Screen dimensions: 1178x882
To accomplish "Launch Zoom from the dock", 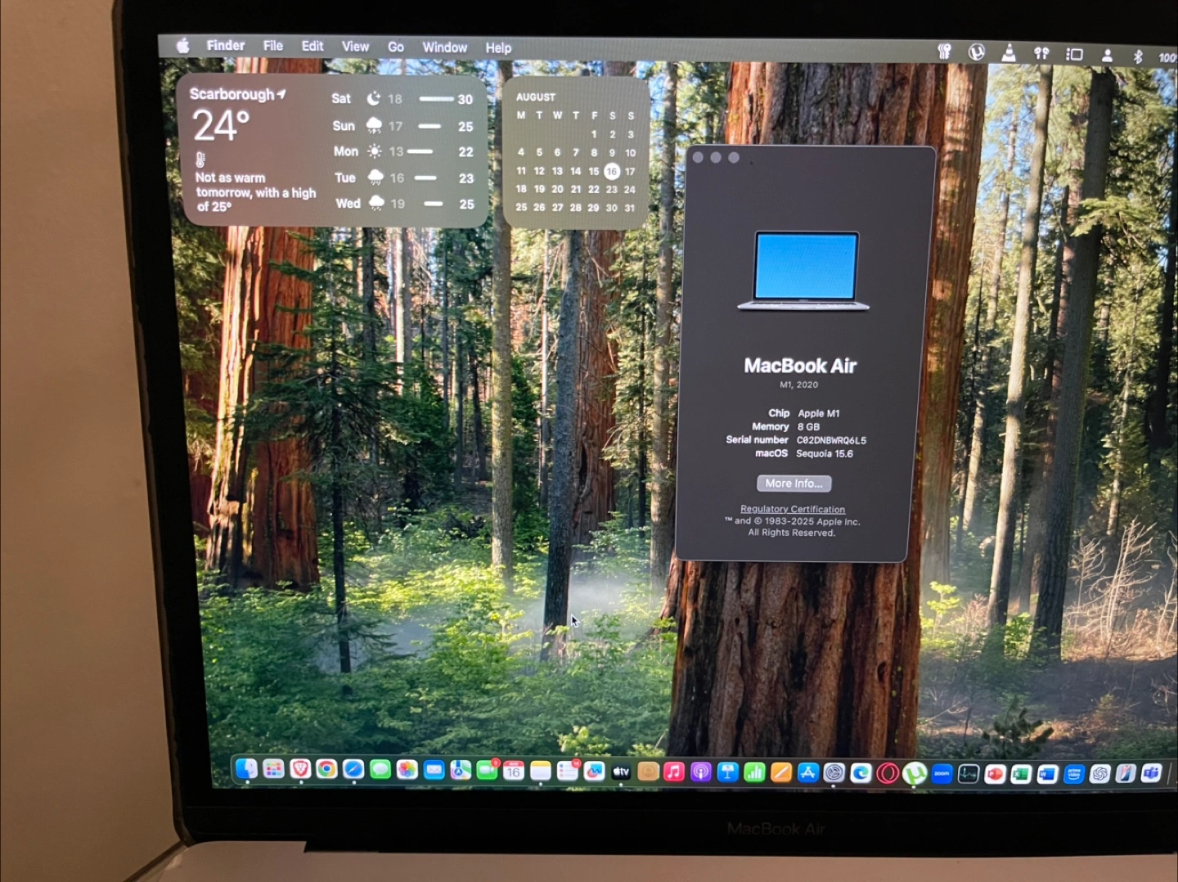I will coord(942,773).
